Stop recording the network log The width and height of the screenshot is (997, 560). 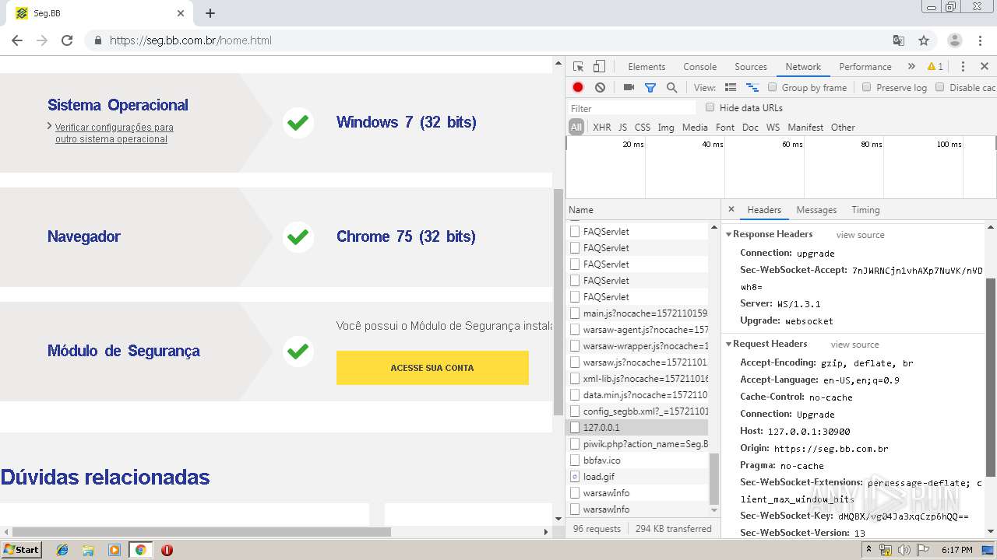coord(578,88)
